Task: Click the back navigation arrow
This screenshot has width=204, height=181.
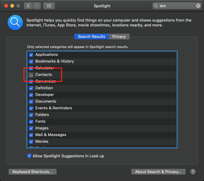Action: [x=28, y=6]
